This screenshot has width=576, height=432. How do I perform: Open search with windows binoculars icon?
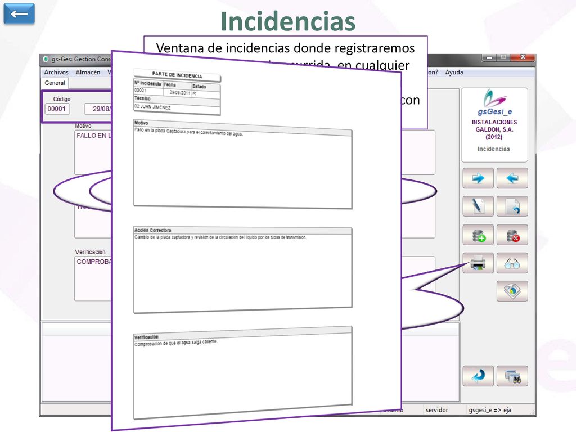(512, 376)
